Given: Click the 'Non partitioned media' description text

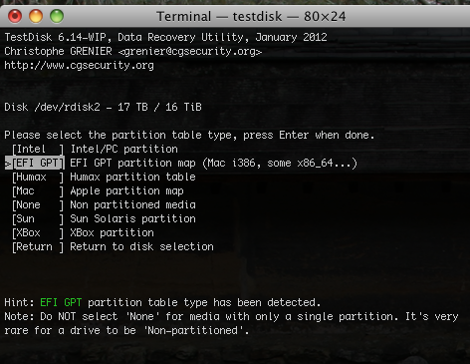Looking at the screenshot, I should click(x=132, y=205).
